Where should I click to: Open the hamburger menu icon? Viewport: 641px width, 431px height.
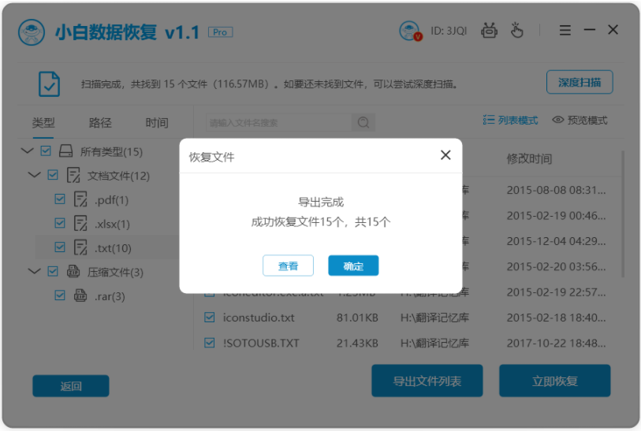565,30
